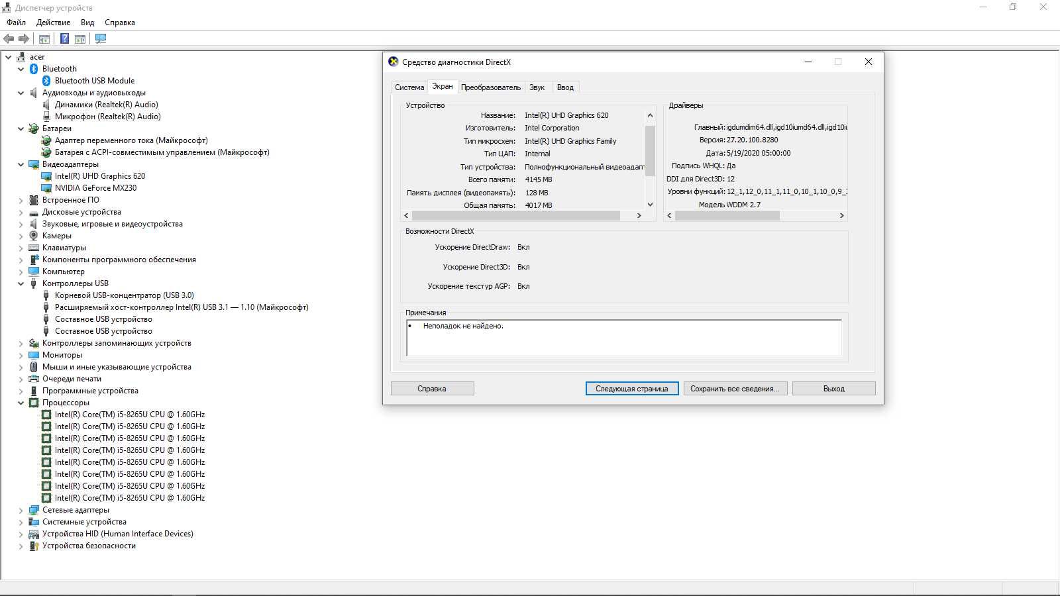Click the Клавиатуры category icon
1060x596 pixels.
[x=34, y=248]
